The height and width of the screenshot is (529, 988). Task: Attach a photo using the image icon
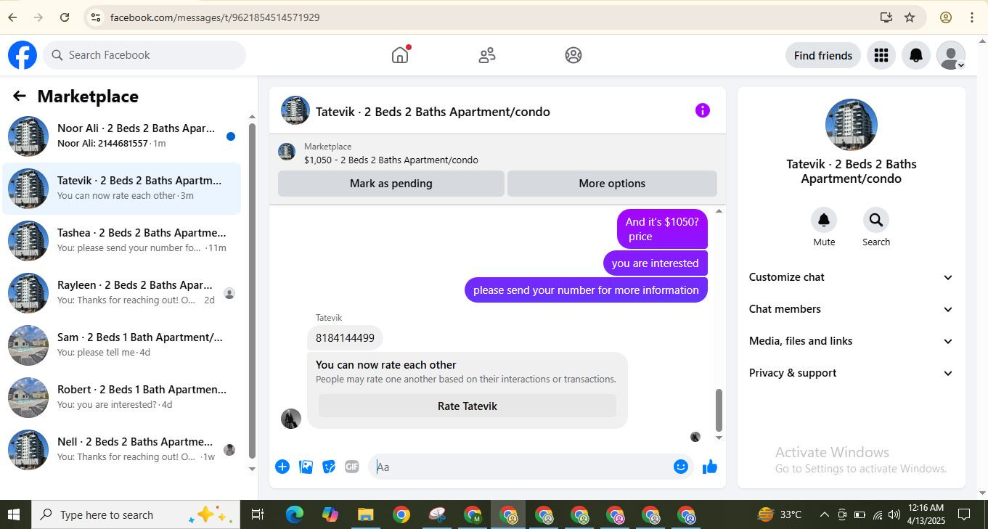(x=306, y=467)
